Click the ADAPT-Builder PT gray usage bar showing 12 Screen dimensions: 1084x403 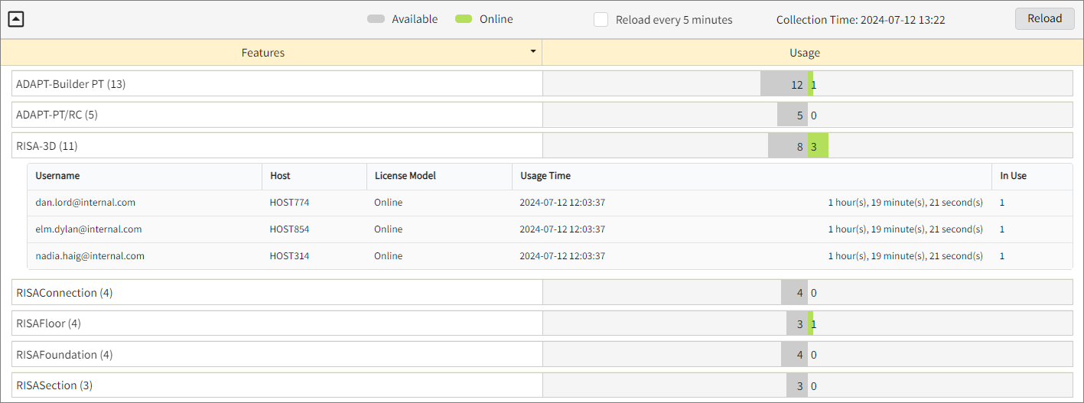coord(783,84)
